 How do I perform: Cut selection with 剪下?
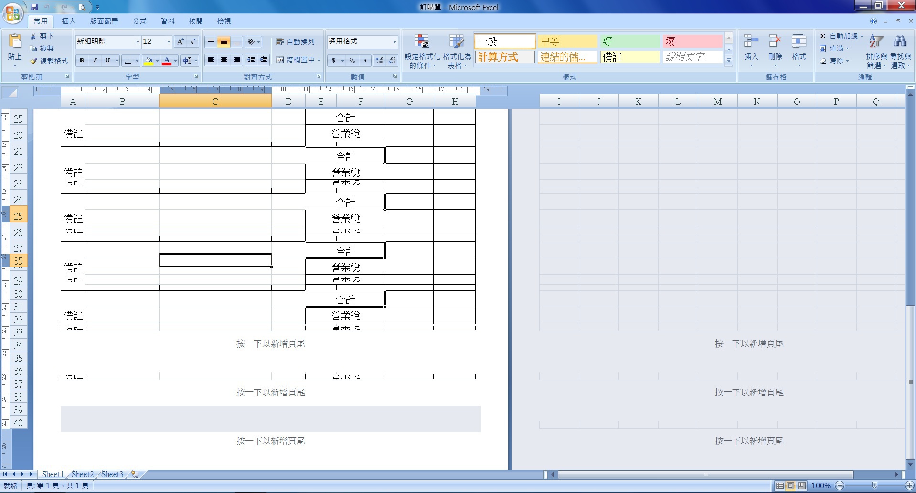click(42, 36)
